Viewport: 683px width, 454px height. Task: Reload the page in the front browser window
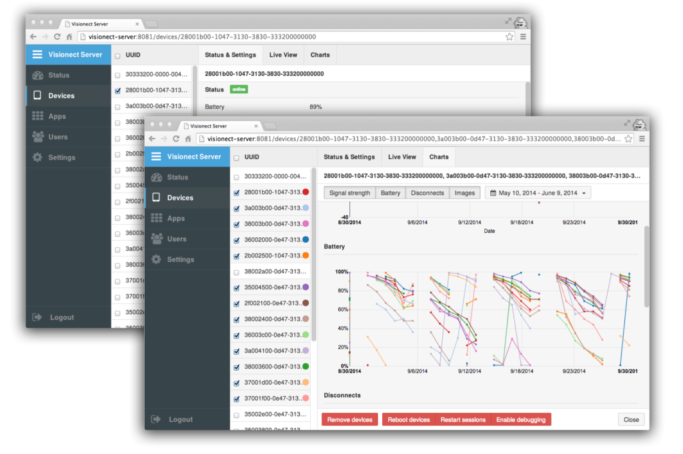(x=176, y=139)
